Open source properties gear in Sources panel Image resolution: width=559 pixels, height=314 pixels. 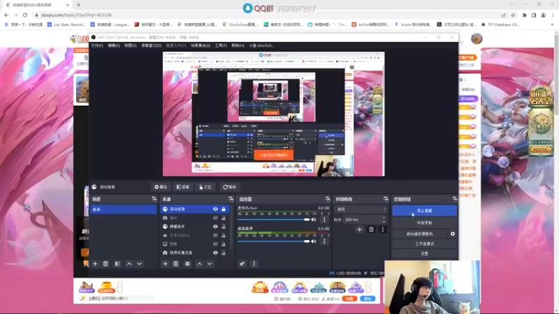tap(187, 264)
